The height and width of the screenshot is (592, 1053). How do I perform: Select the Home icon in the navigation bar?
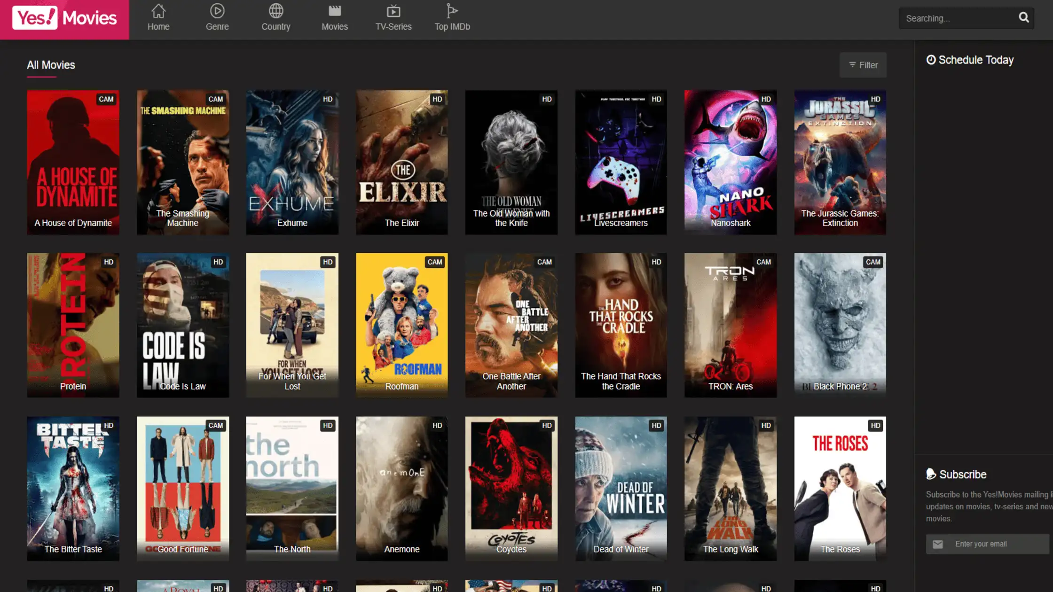158,11
